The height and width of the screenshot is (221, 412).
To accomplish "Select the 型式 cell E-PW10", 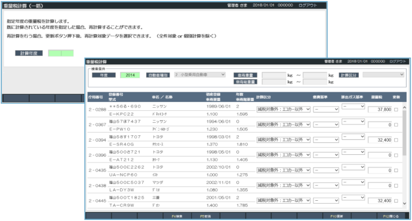I will tap(119, 129).
